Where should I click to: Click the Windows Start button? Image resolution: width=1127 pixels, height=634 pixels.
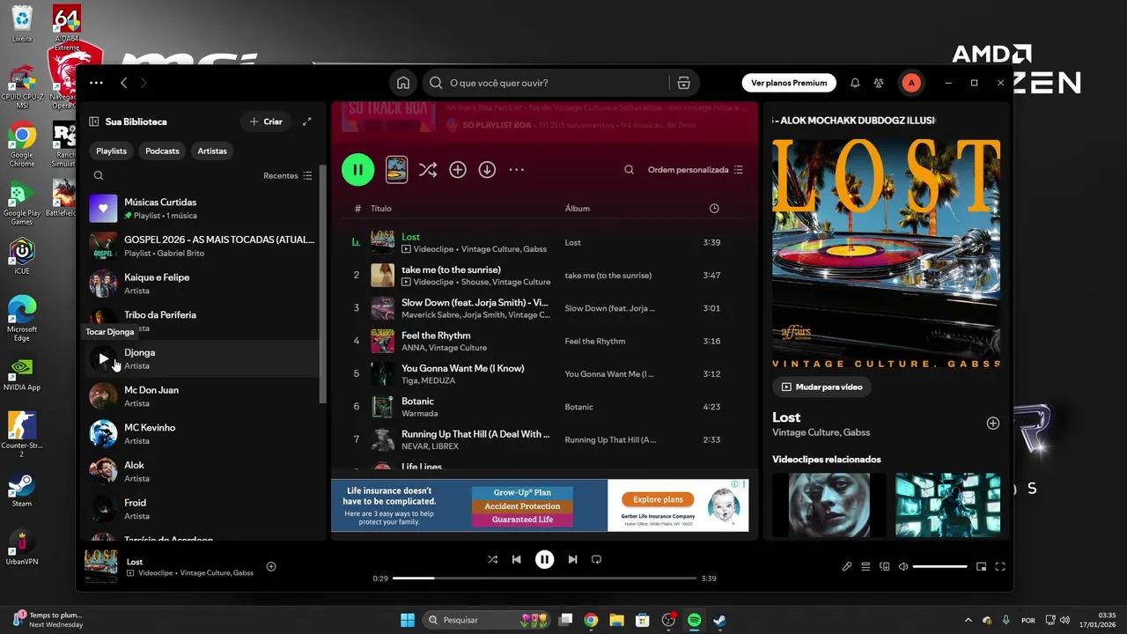[408, 620]
